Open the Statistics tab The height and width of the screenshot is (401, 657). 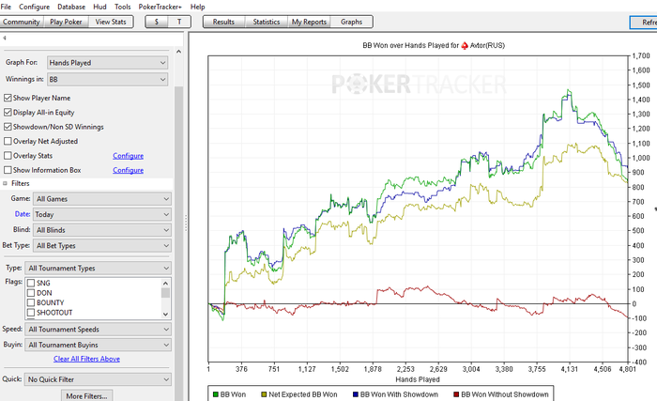point(266,22)
